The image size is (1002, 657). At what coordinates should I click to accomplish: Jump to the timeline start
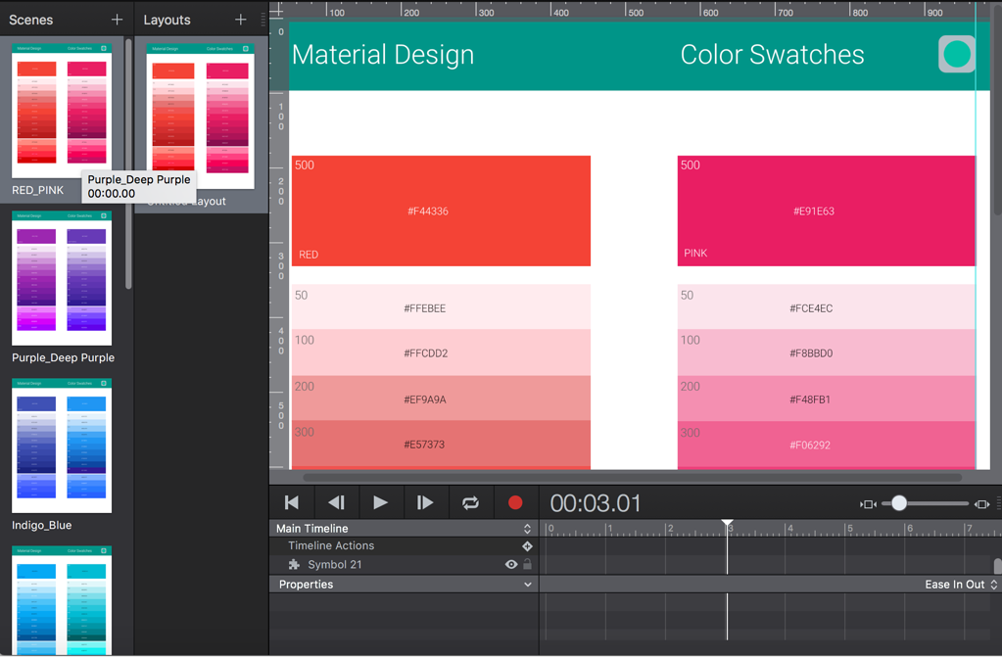point(291,502)
